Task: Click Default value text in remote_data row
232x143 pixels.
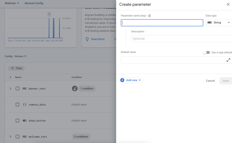Action: [x=79, y=105]
